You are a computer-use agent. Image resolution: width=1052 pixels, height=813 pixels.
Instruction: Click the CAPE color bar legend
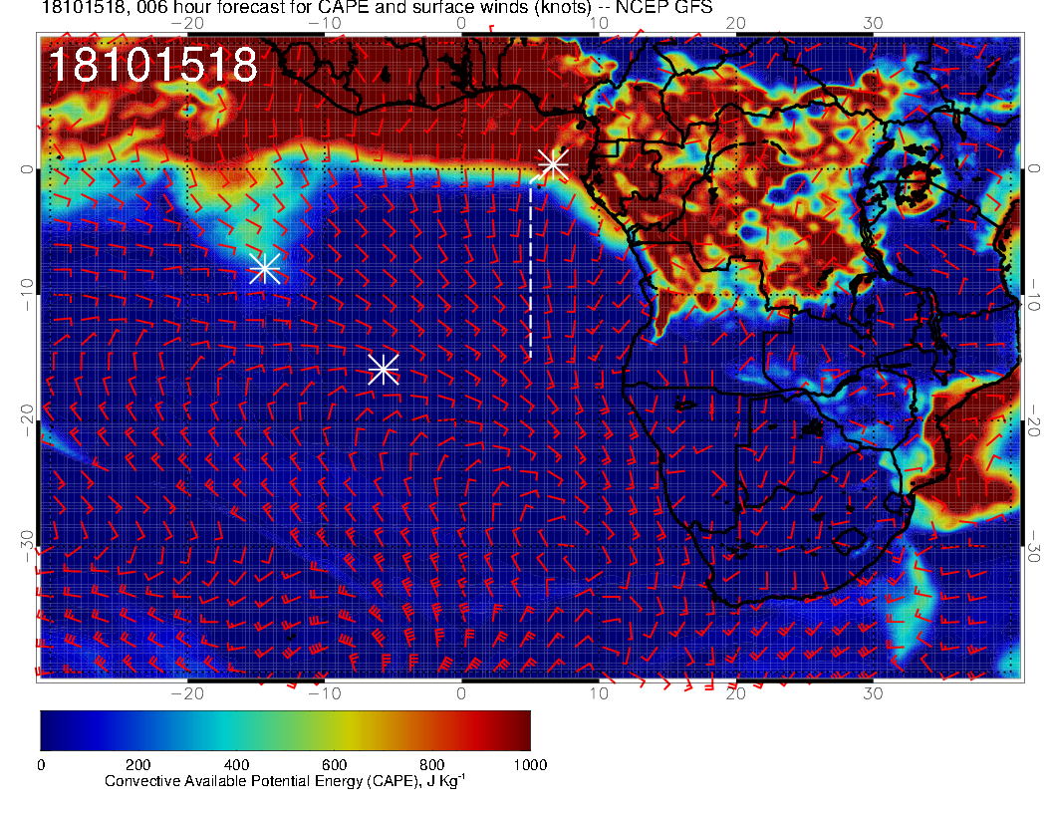pyautogui.click(x=285, y=730)
